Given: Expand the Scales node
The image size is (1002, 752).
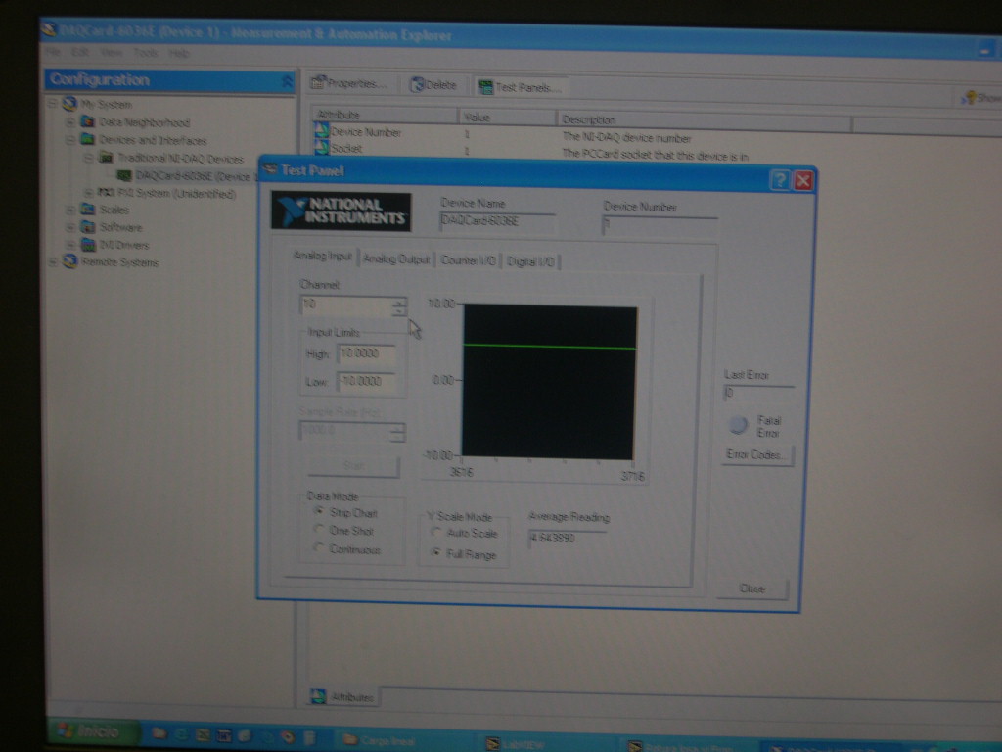Looking at the screenshot, I should tap(70, 210).
